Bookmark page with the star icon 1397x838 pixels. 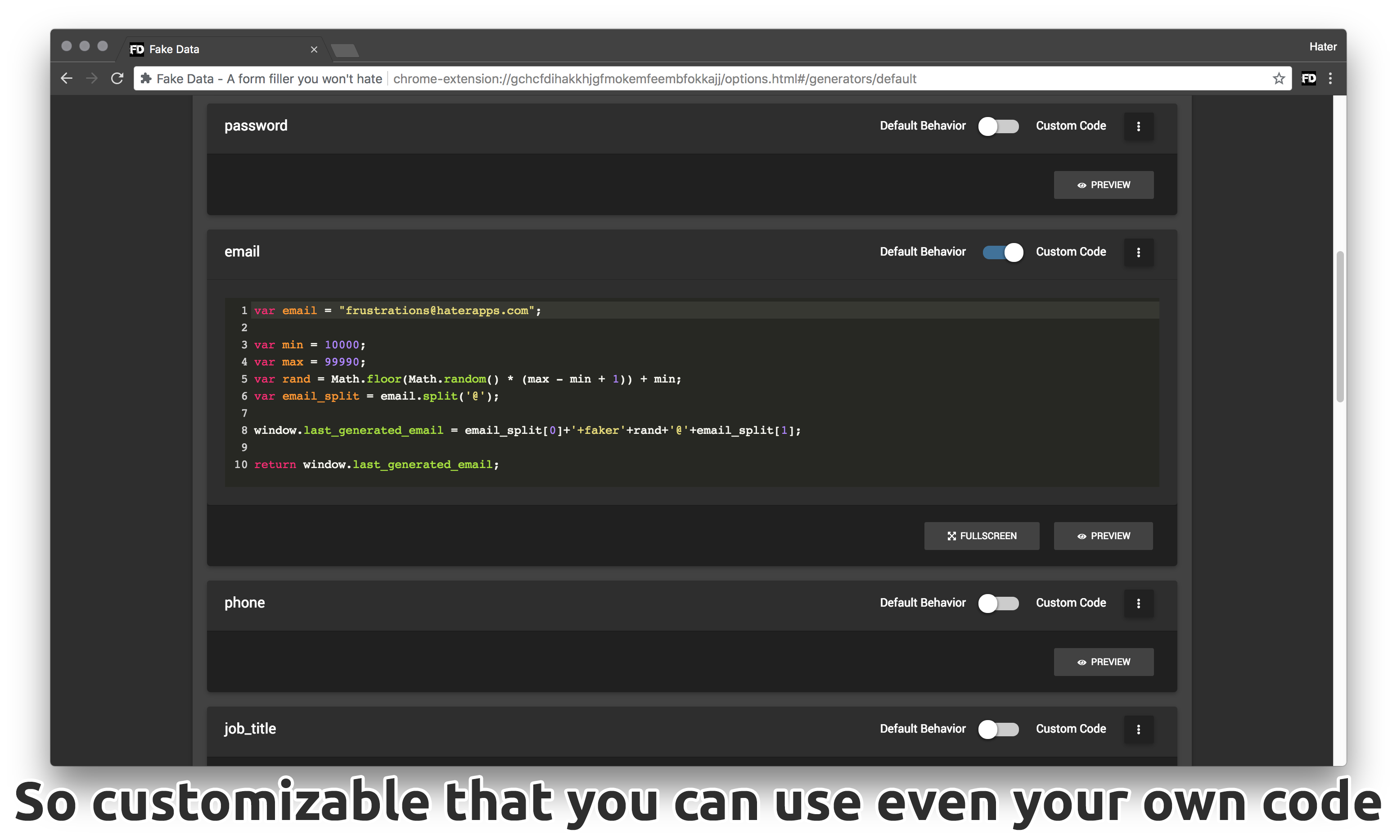coord(1279,78)
